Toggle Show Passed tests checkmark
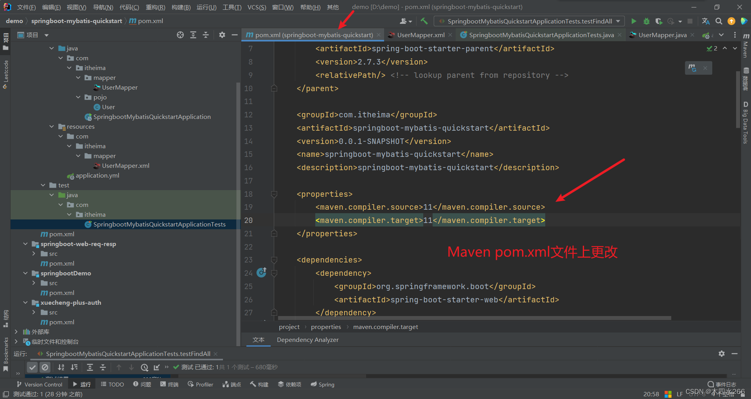 [32, 367]
